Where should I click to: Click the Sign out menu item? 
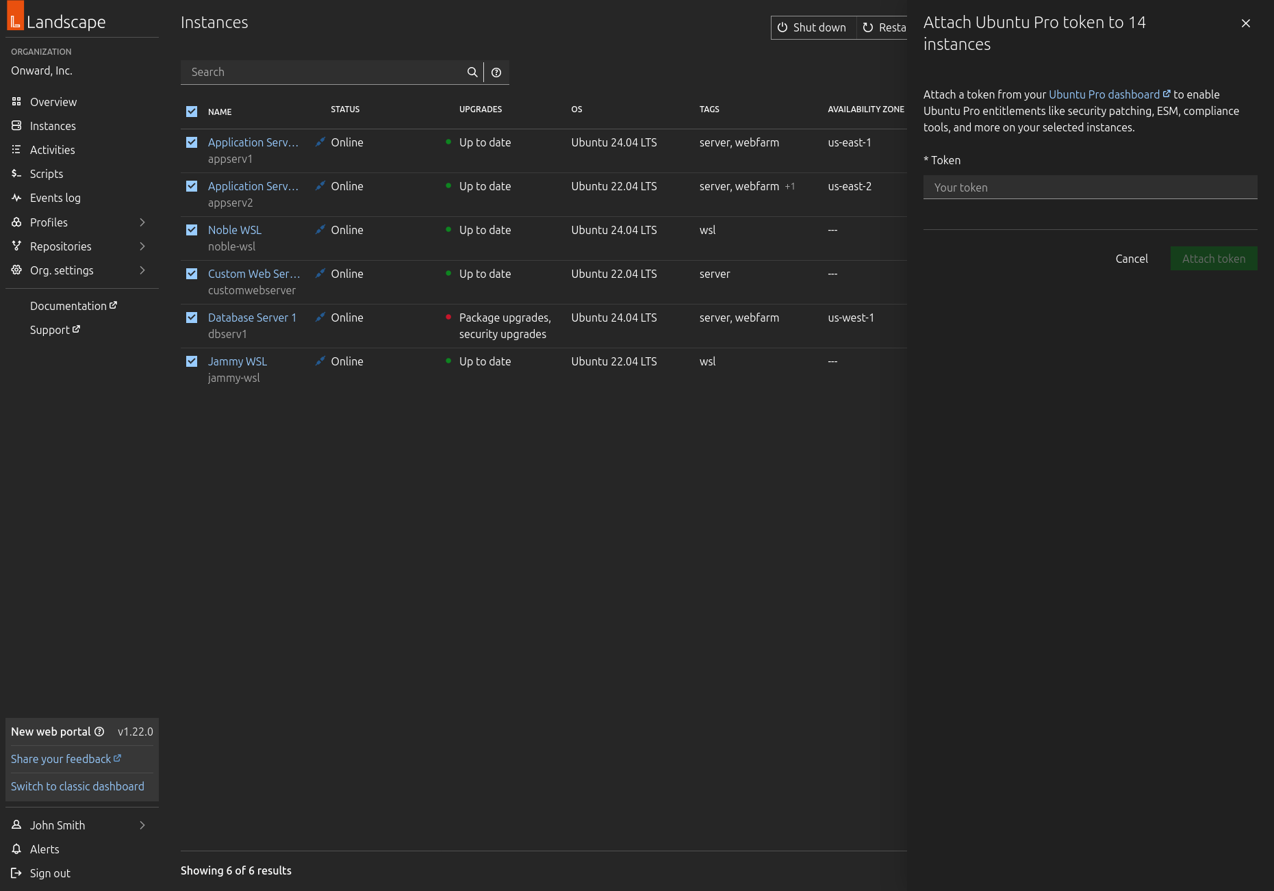pyautogui.click(x=50, y=873)
